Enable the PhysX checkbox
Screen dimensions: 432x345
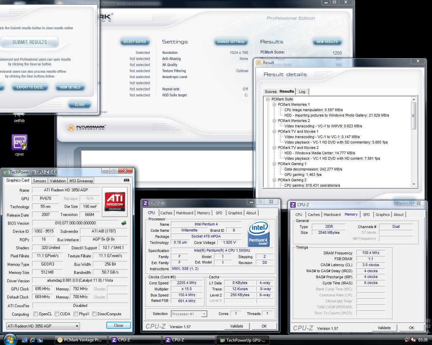point(76,314)
